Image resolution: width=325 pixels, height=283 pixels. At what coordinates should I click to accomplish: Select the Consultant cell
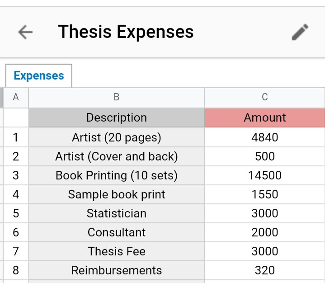(x=117, y=232)
